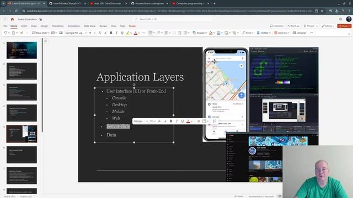Click the Shape Fill icon
The width and height of the screenshot is (353, 198).
[211, 33]
